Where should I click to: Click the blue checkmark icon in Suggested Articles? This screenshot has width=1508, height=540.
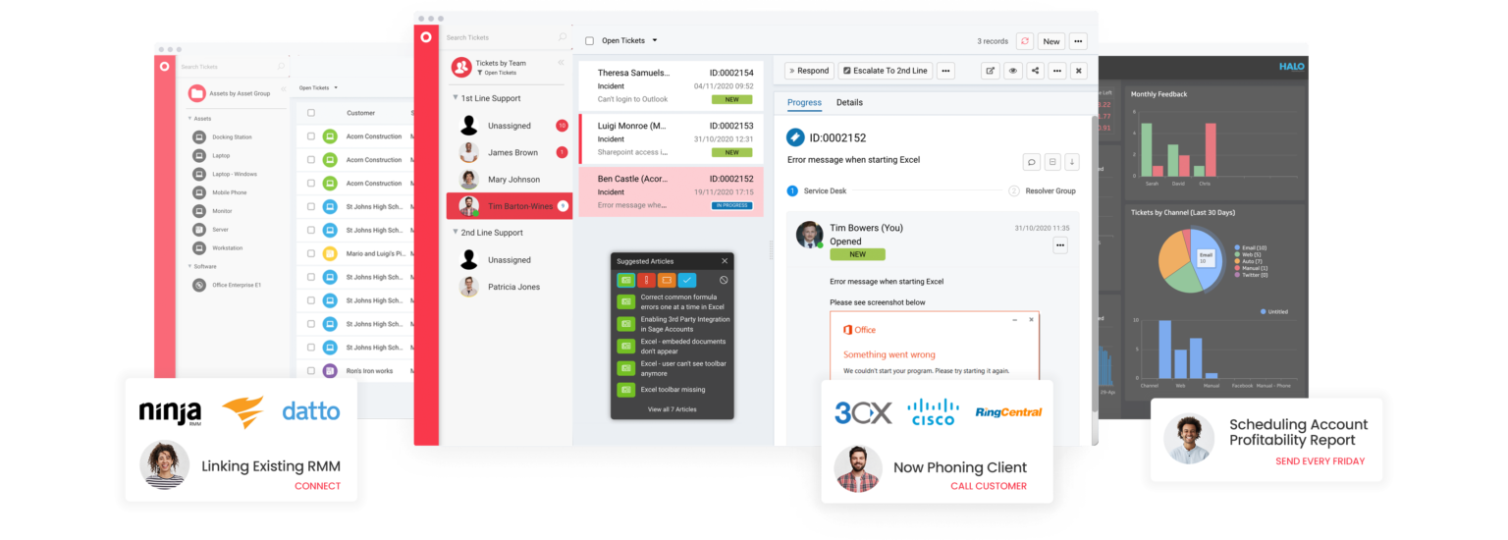[x=687, y=280]
